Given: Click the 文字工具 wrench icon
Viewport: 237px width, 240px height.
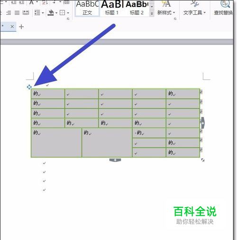Looking at the screenshot, I should (195, 4).
